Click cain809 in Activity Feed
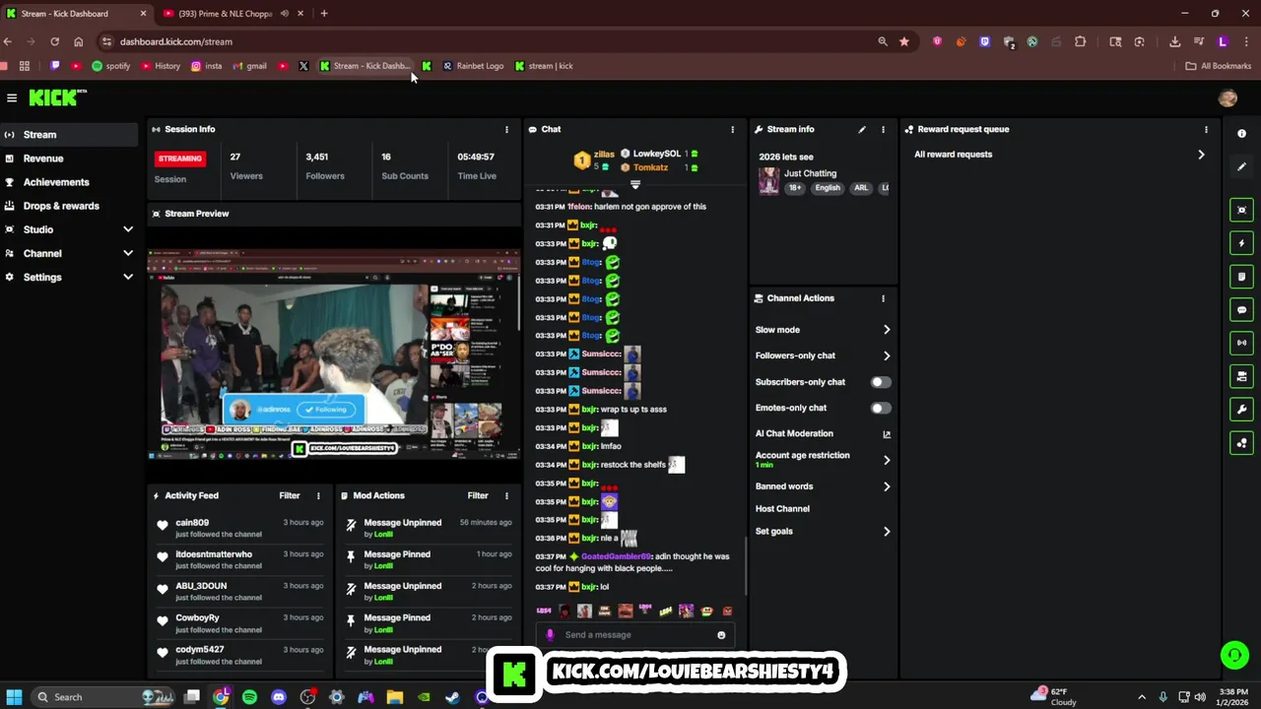 click(192, 523)
